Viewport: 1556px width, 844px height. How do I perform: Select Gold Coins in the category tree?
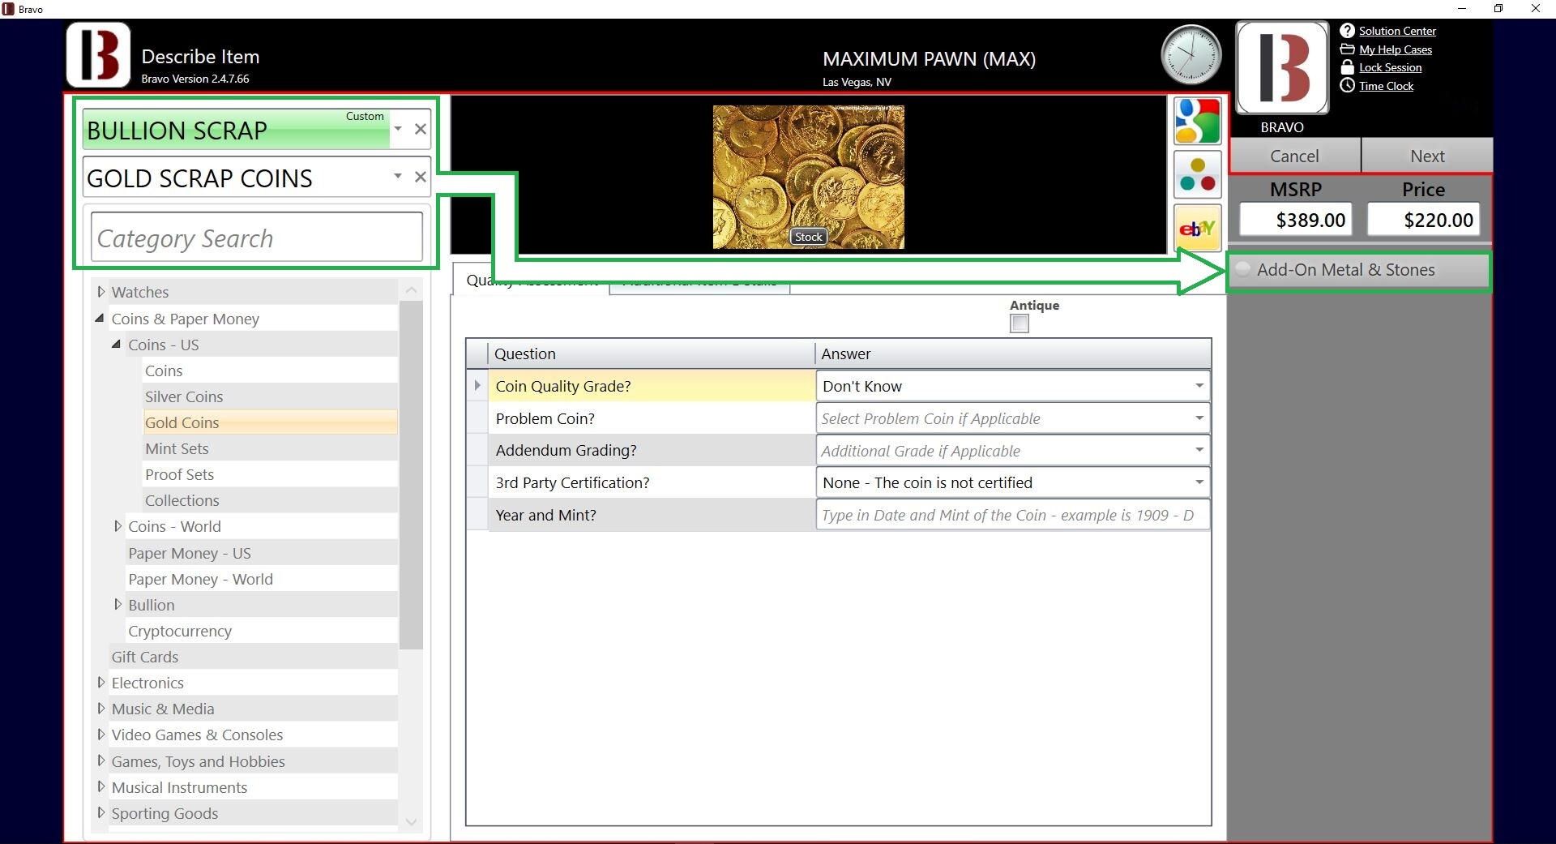(x=182, y=422)
